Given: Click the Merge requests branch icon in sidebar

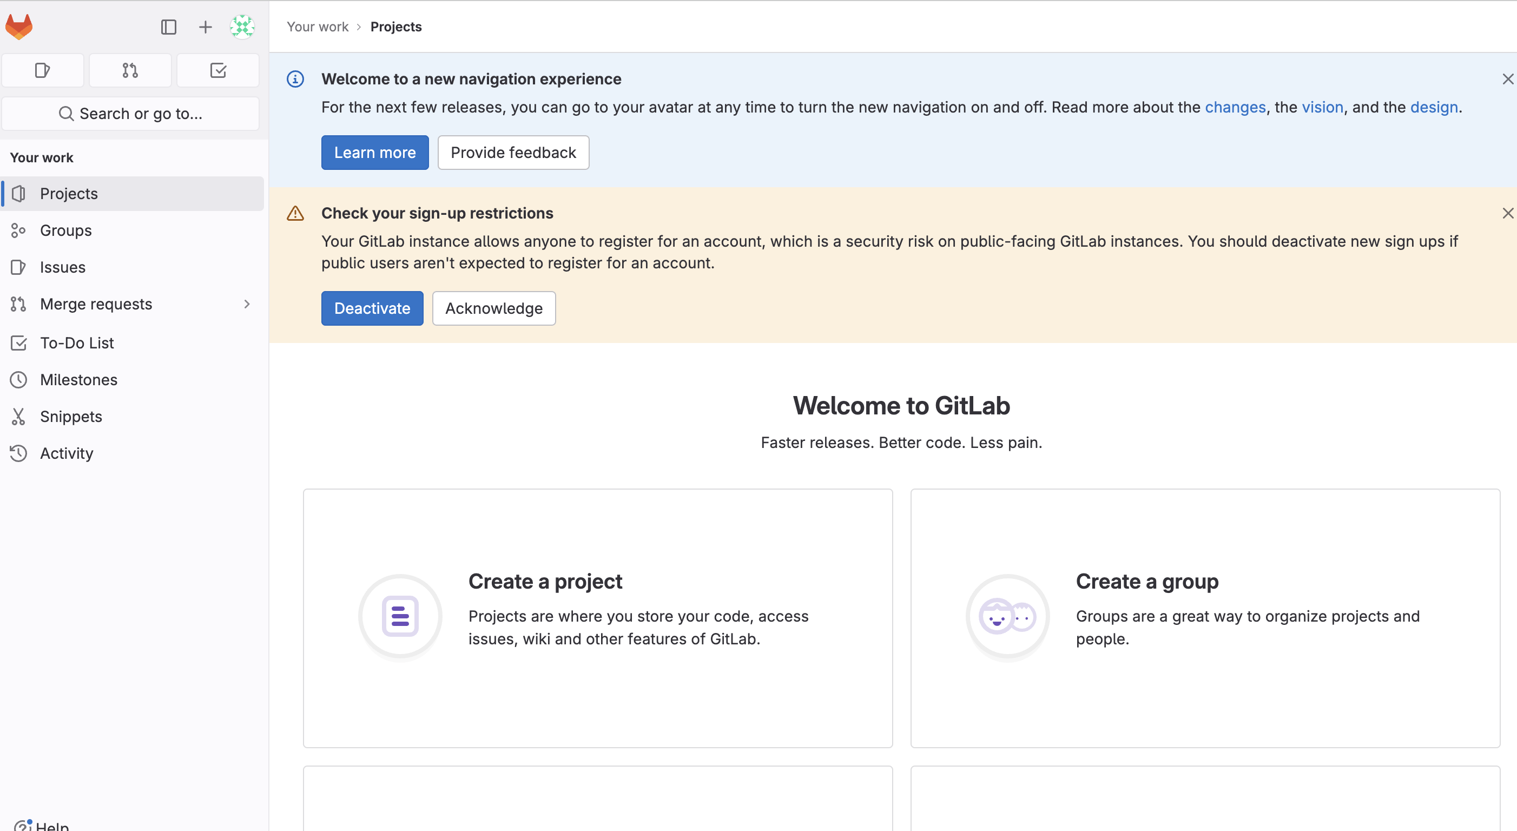Looking at the screenshot, I should click(18, 304).
